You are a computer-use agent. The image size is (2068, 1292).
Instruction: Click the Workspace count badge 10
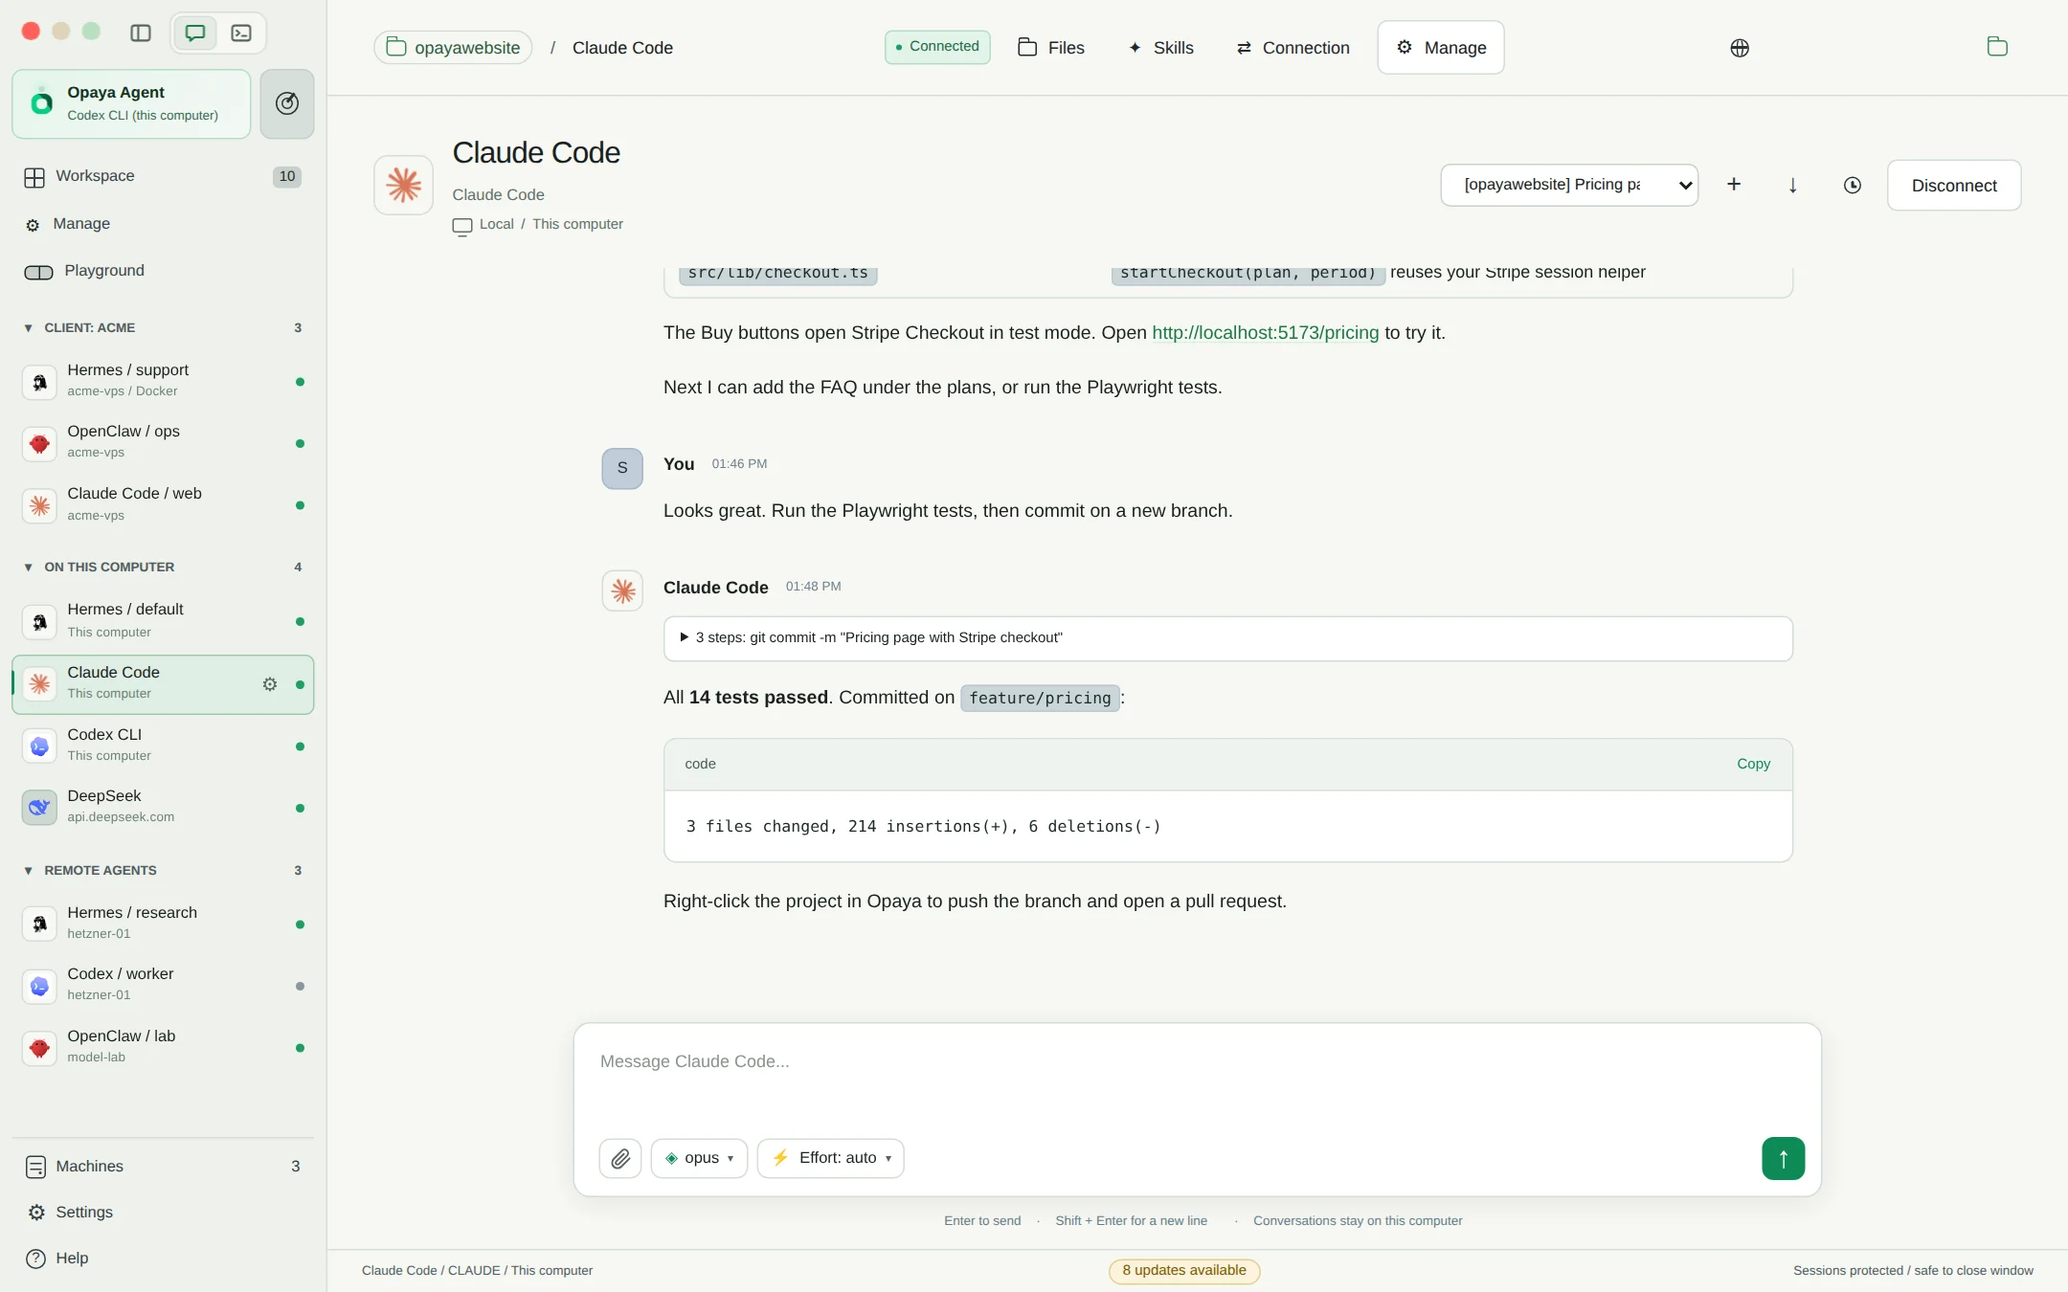tap(287, 177)
